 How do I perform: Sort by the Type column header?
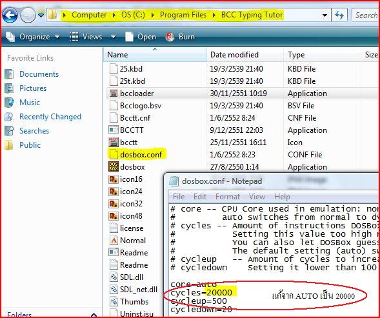click(x=322, y=55)
